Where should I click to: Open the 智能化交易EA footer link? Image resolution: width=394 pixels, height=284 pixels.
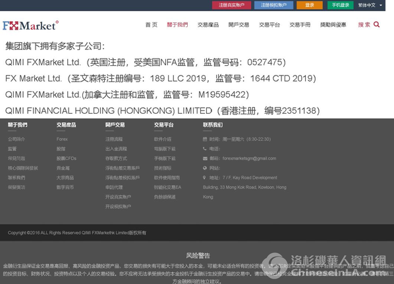(167, 187)
